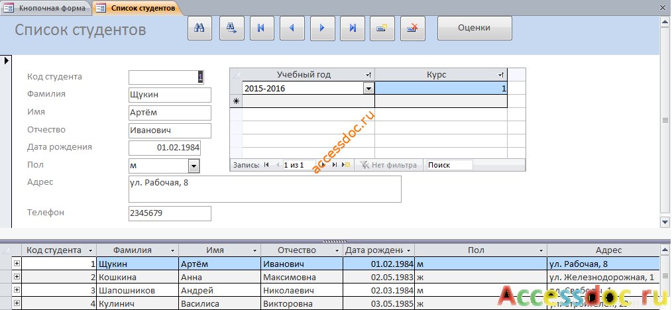Image resolution: width=672 pixels, height=310 pixels.
Task: Select the Кулинич surname cell
Action: pos(138,303)
